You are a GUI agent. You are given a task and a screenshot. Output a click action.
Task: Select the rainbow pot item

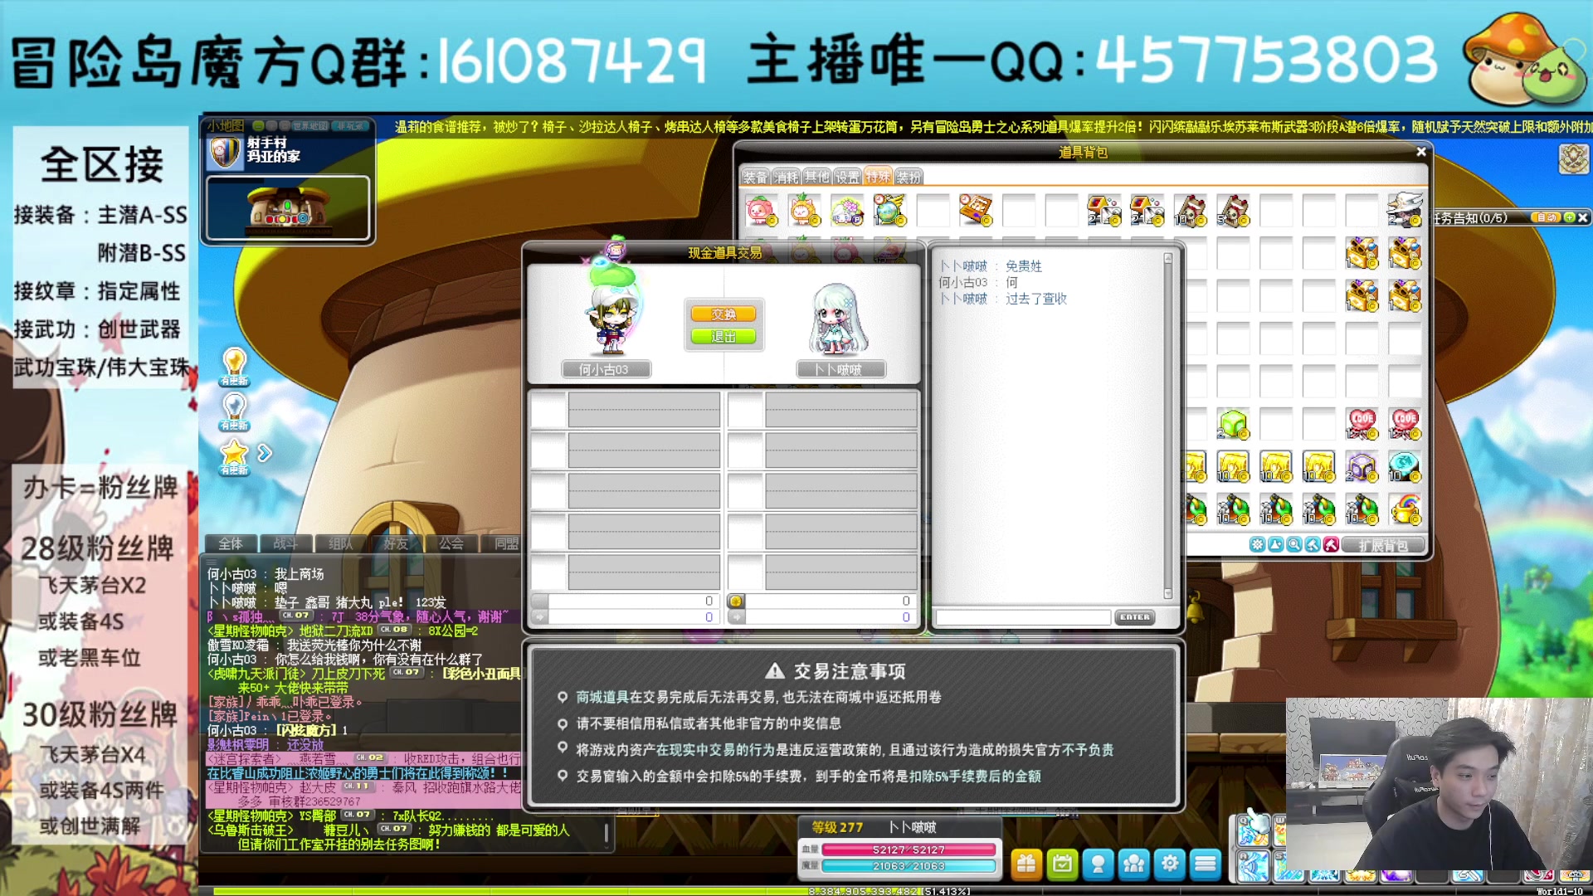point(1405,509)
